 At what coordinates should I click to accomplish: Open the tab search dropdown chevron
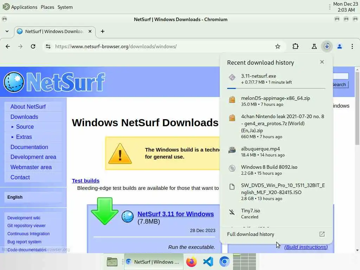click(x=7, y=31)
